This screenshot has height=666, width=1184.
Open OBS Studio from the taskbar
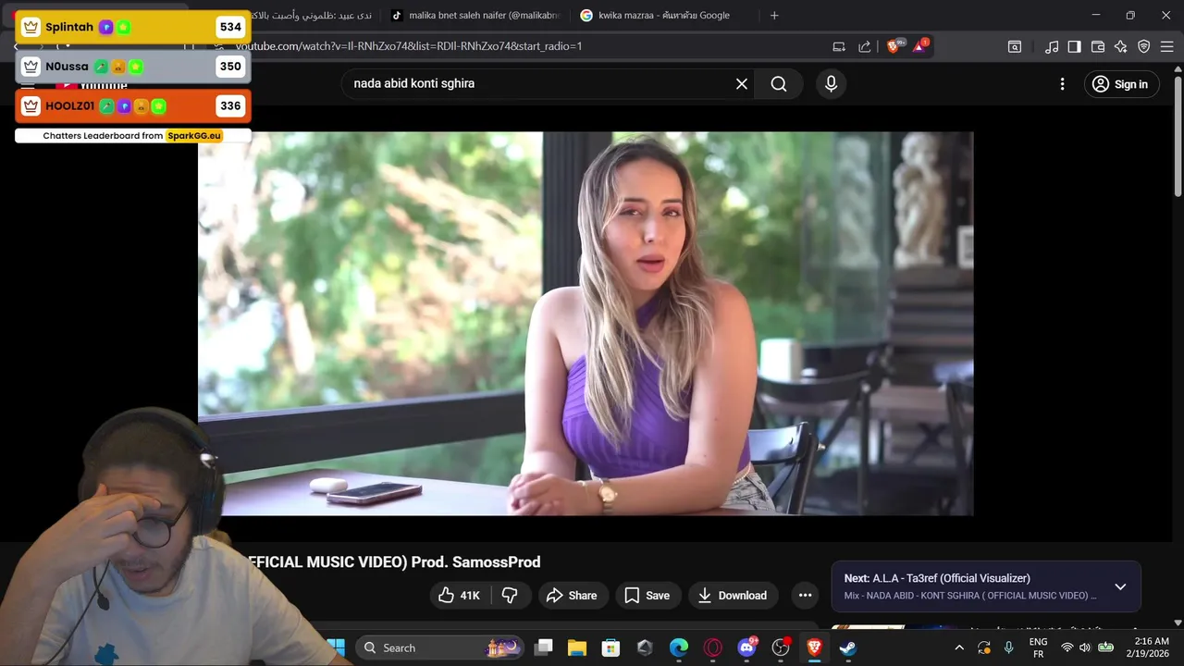(781, 647)
